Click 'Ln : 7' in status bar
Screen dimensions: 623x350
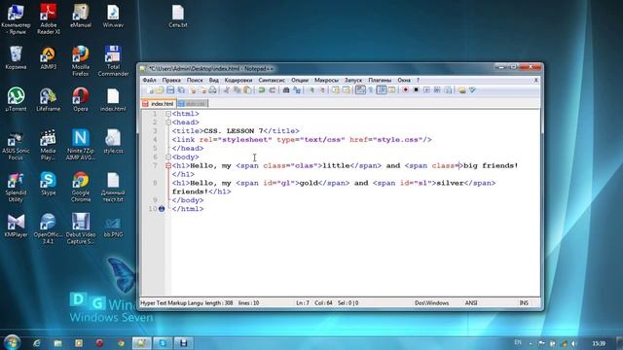point(303,302)
